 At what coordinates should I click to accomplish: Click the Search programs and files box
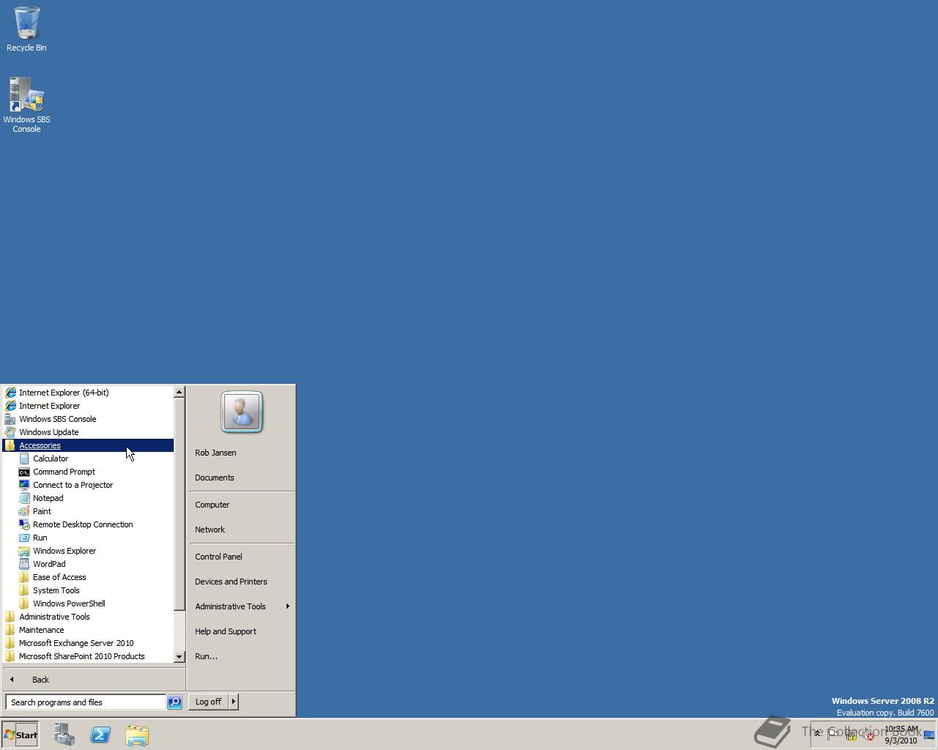(86, 702)
